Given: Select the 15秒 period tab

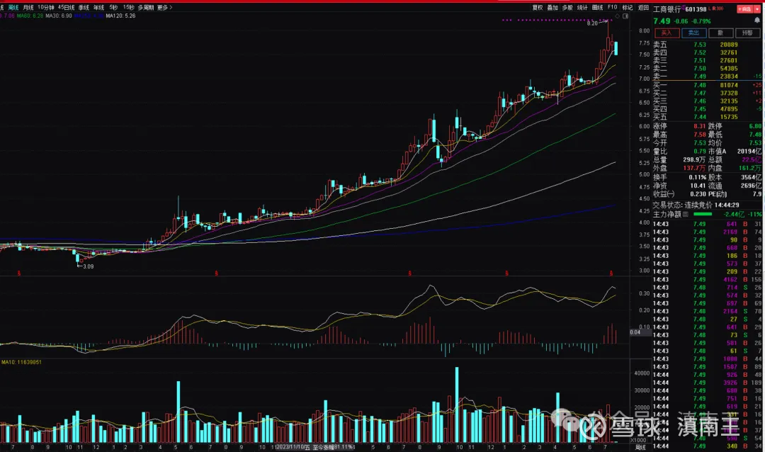Looking at the screenshot, I should point(128,7).
